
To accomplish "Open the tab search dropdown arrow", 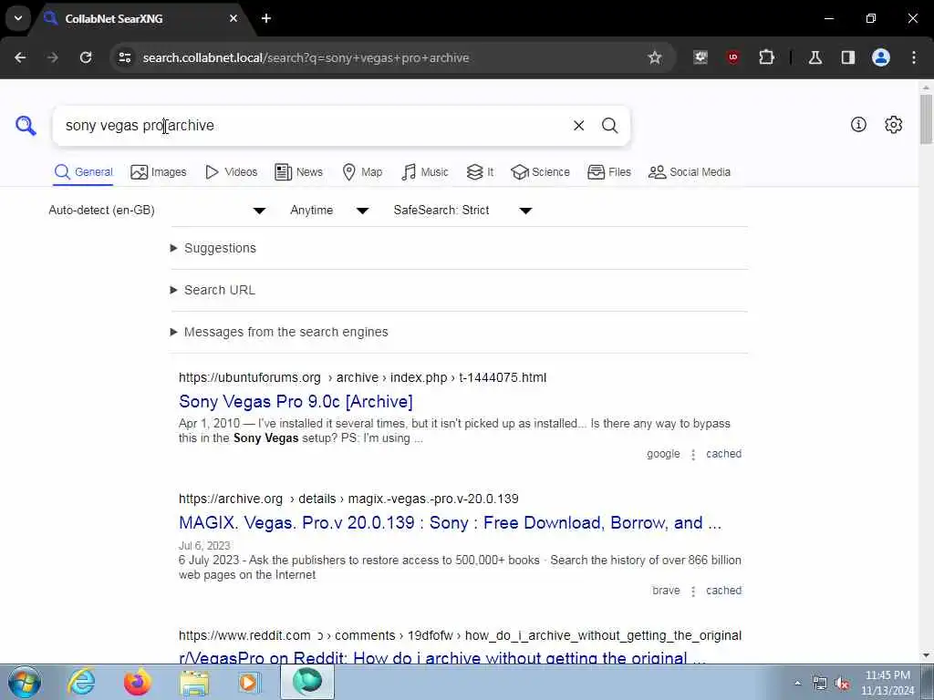I will tap(18, 18).
